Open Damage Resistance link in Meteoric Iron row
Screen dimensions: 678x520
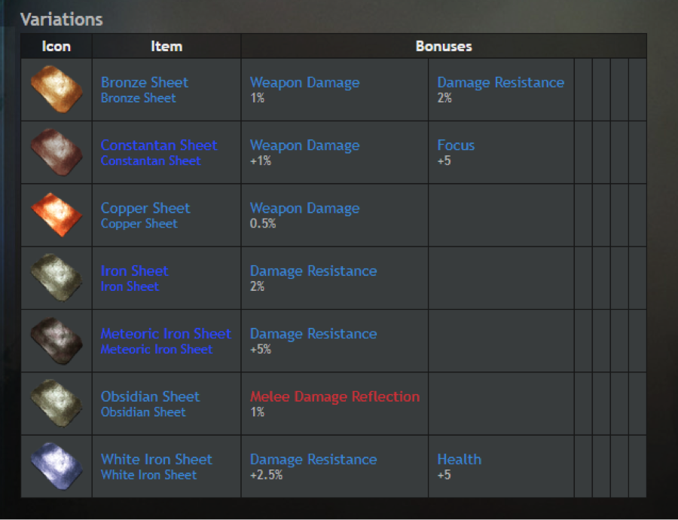tap(313, 334)
